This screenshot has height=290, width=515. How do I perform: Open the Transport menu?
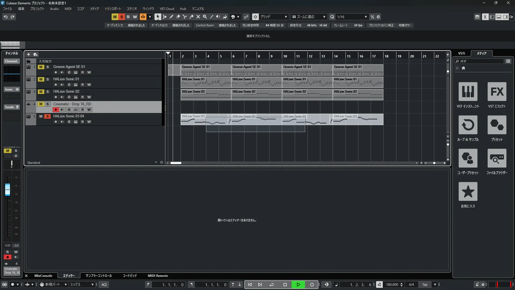point(113,9)
